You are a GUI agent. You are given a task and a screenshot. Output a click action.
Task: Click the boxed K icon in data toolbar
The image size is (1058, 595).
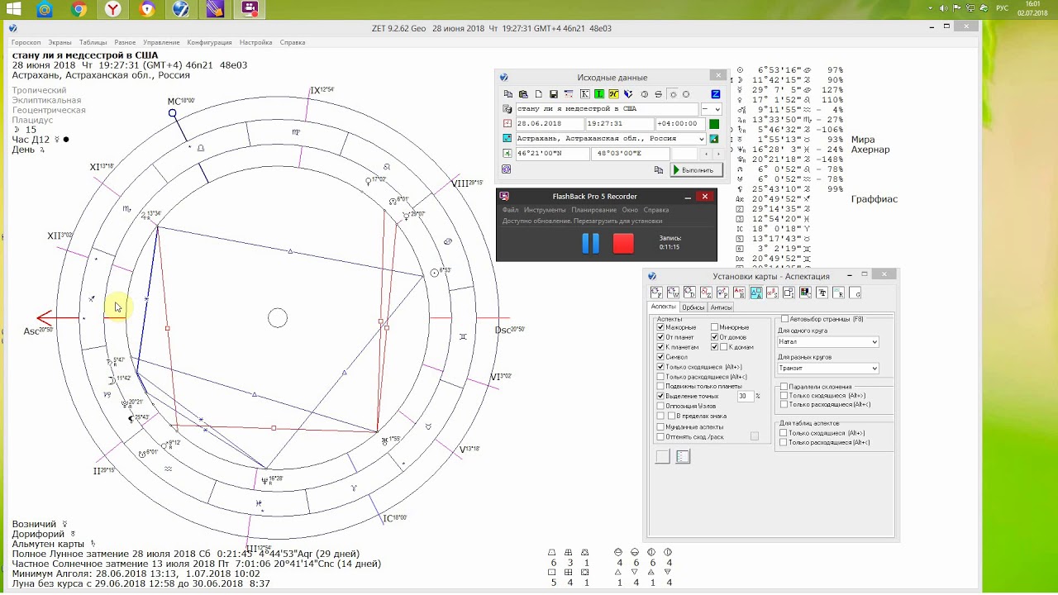pyautogui.click(x=585, y=94)
